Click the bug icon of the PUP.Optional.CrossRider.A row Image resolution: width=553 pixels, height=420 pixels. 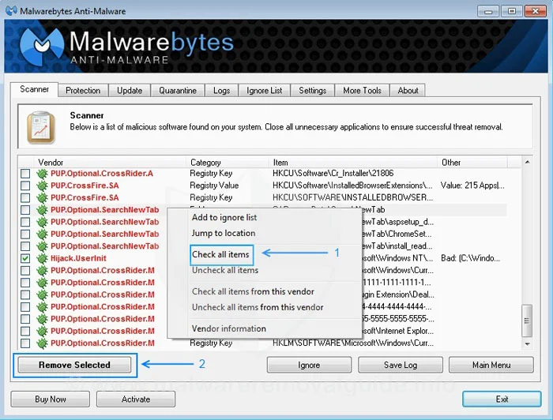(42, 174)
